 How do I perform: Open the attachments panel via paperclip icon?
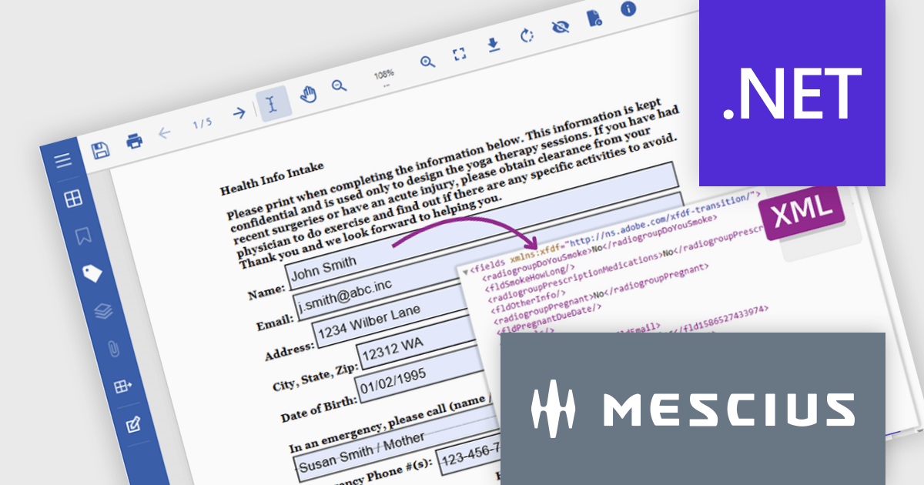112,346
